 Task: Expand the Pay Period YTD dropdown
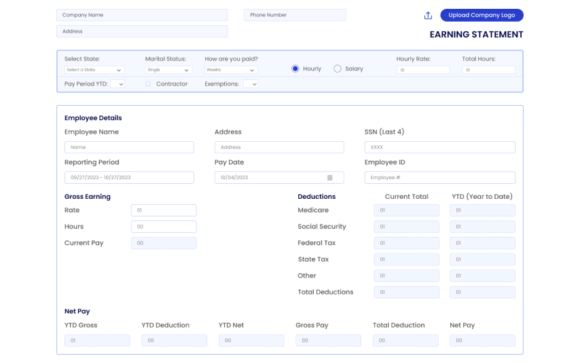point(117,84)
